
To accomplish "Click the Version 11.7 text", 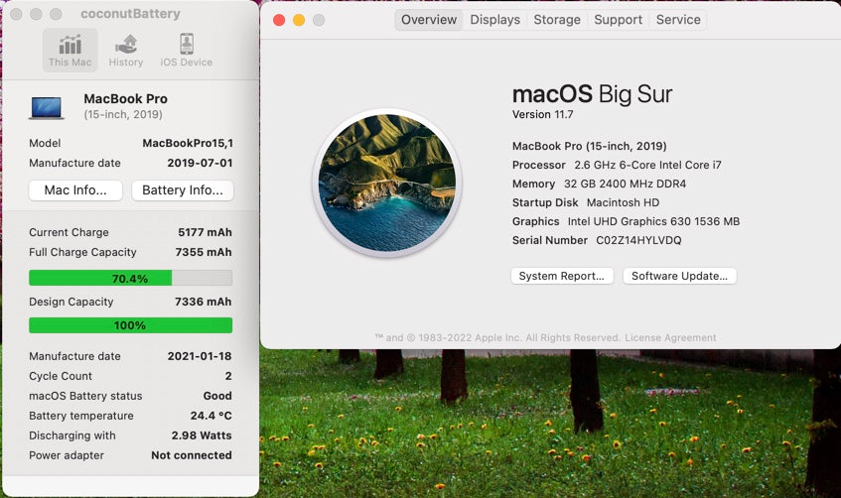I will 542,114.
